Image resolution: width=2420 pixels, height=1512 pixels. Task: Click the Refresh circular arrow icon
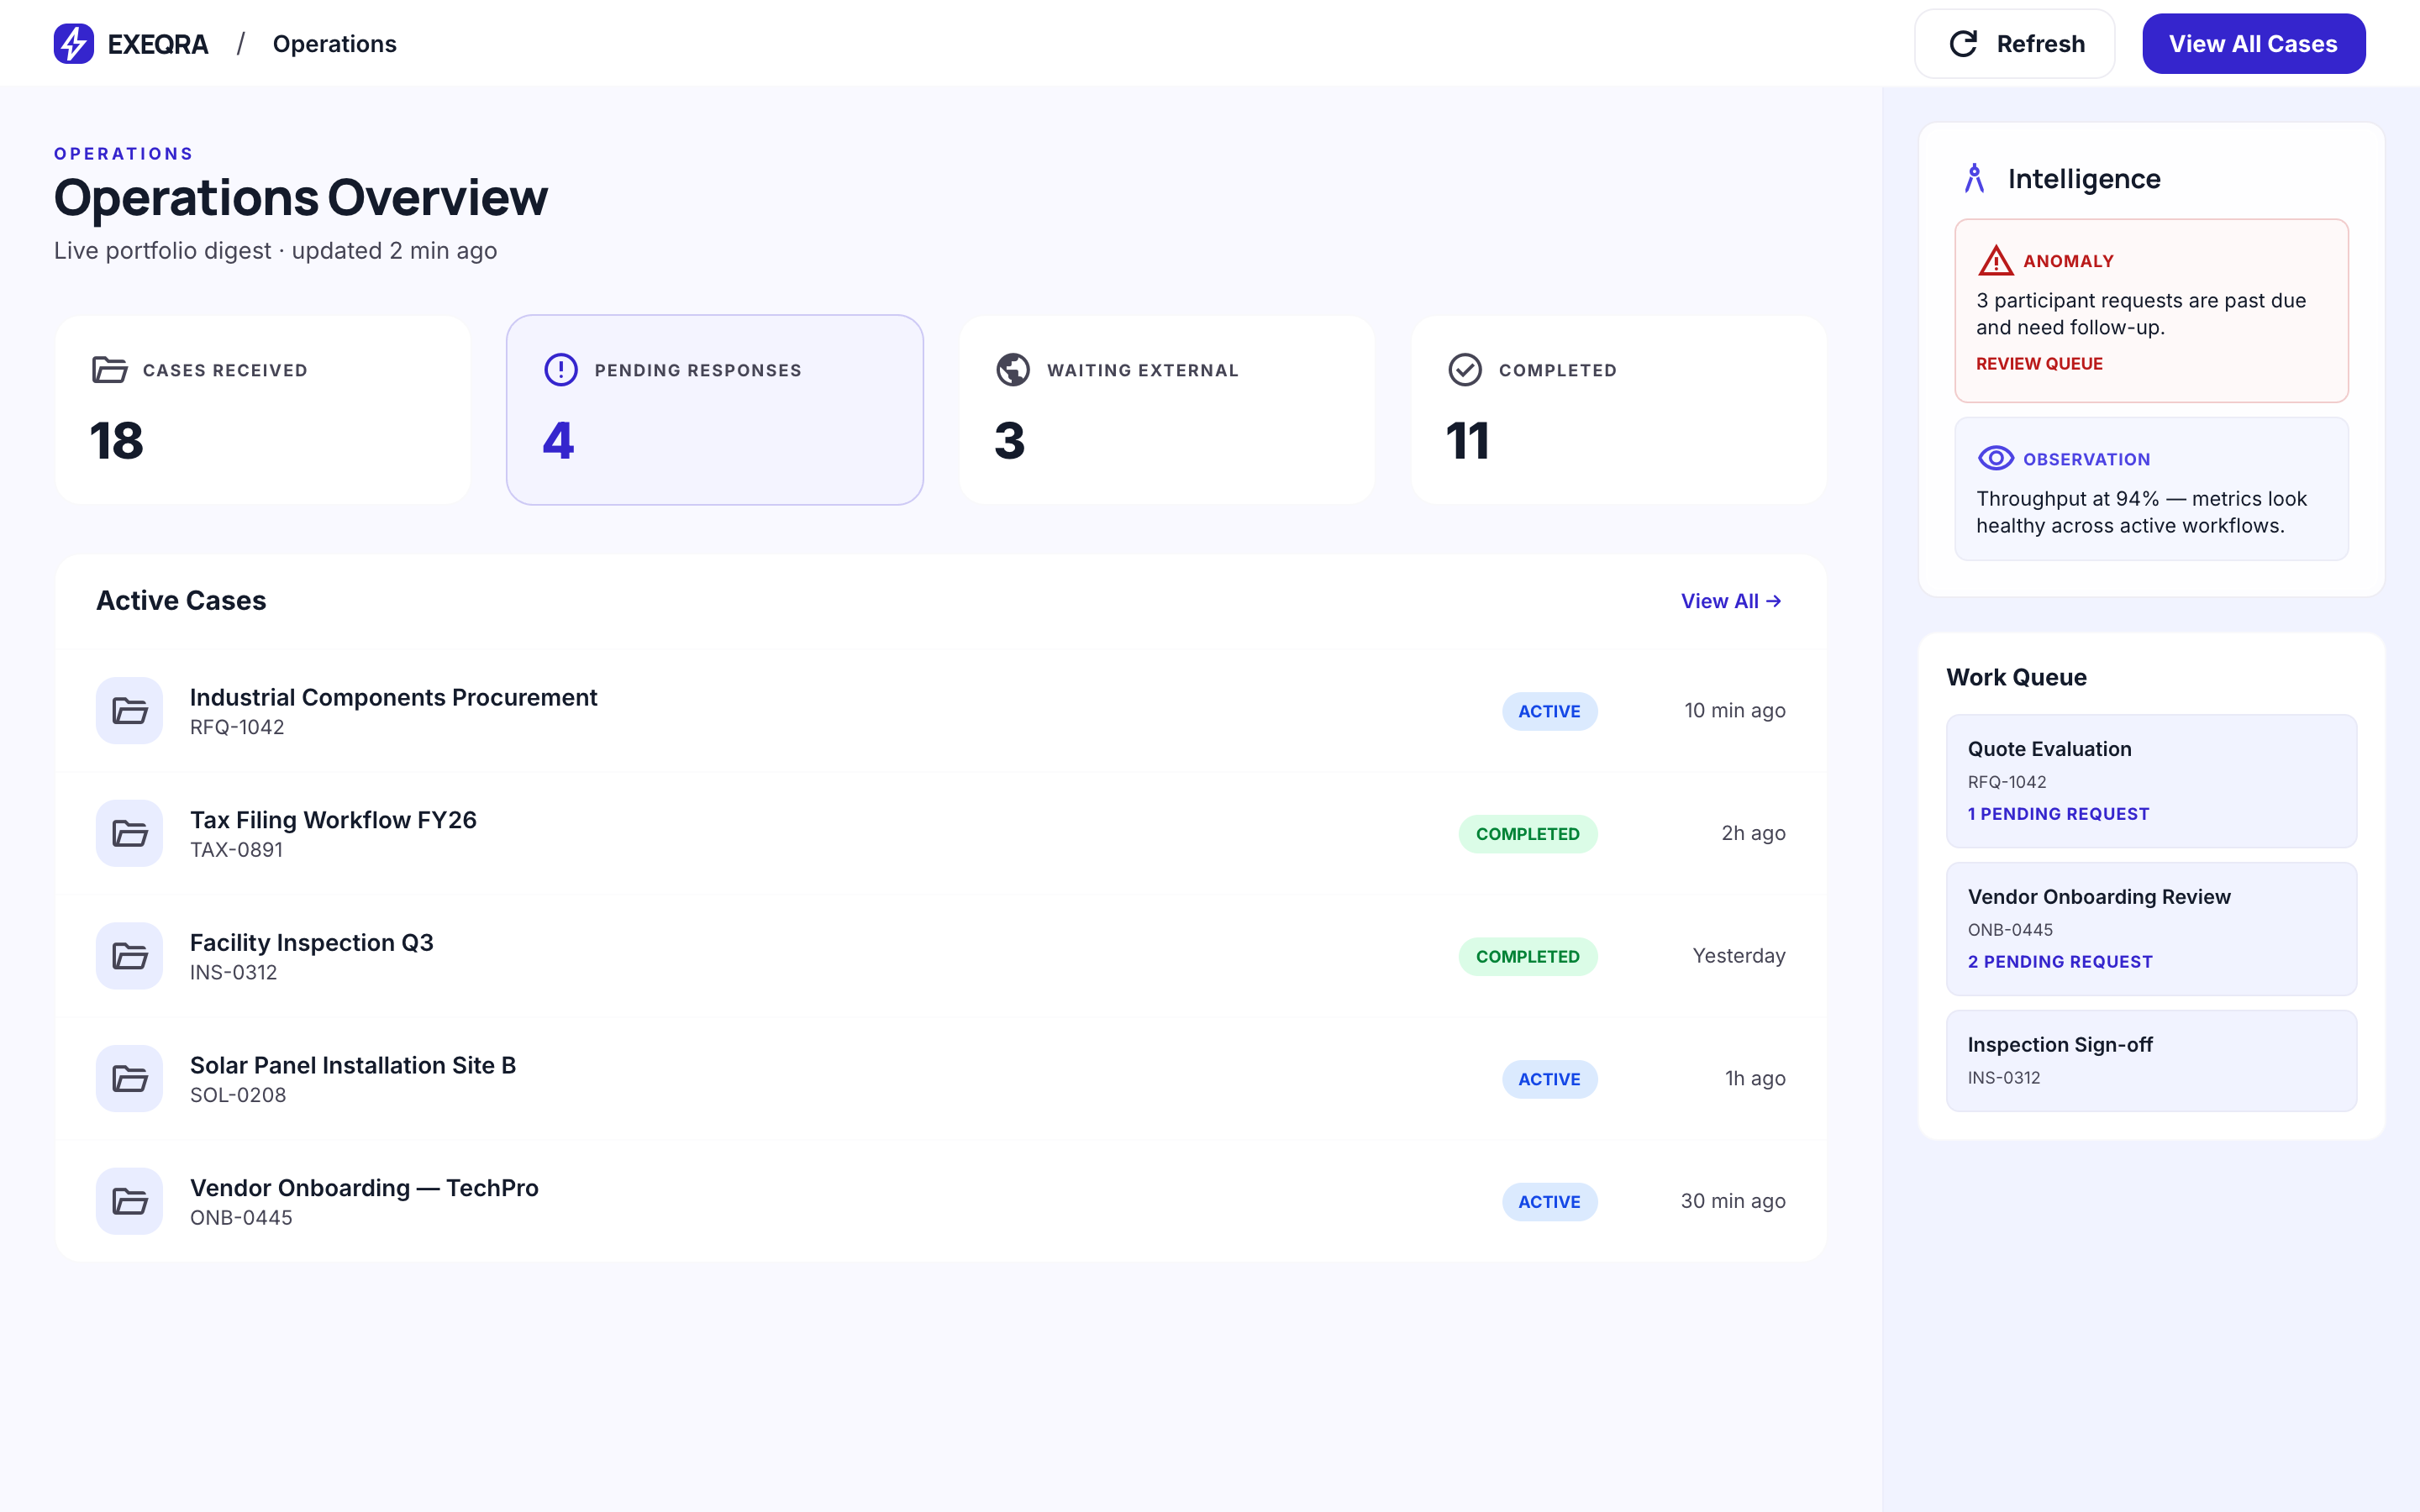(x=1963, y=44)
